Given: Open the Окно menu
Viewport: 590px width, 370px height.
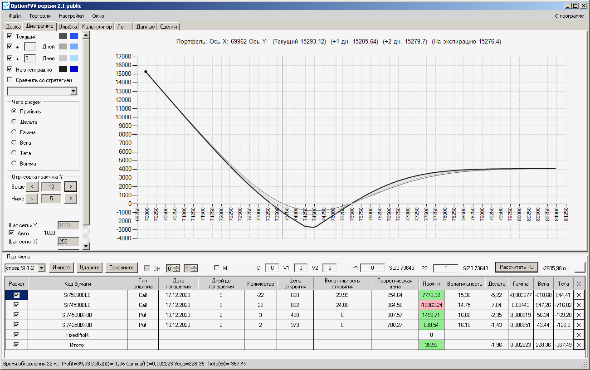Looking at the screenshot, I should click(98, 16).
